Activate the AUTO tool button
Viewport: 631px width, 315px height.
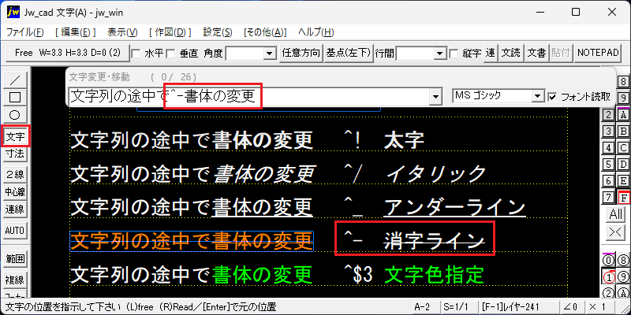[x=15, y=231]
